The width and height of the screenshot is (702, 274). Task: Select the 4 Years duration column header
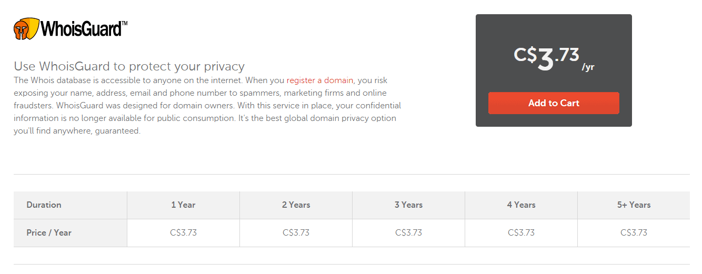(521, 205)
